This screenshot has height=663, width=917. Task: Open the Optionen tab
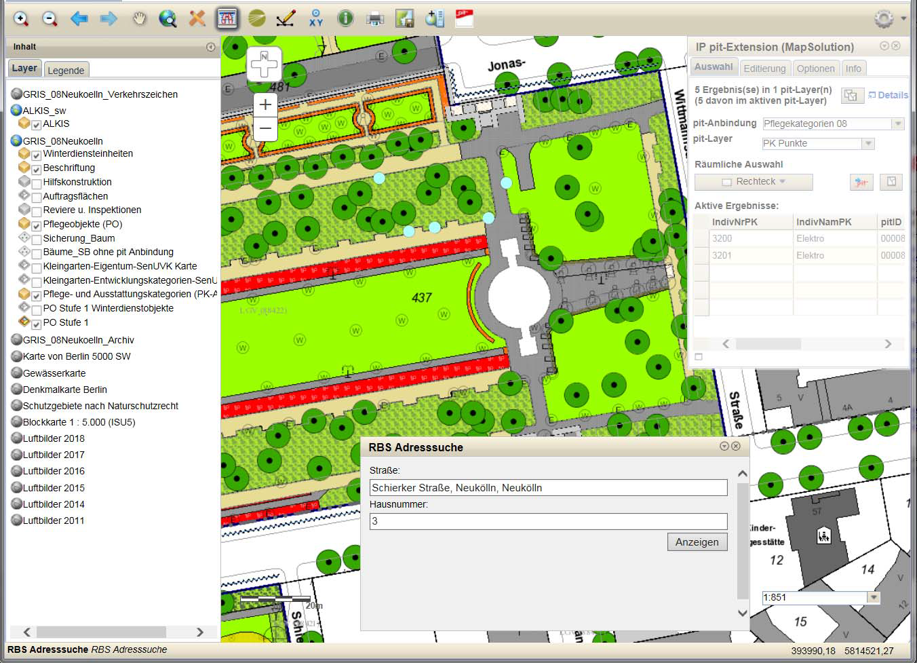tap(815, 69)
